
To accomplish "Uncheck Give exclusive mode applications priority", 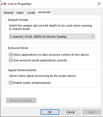I will pyautogui.click(x=11, y=60).
